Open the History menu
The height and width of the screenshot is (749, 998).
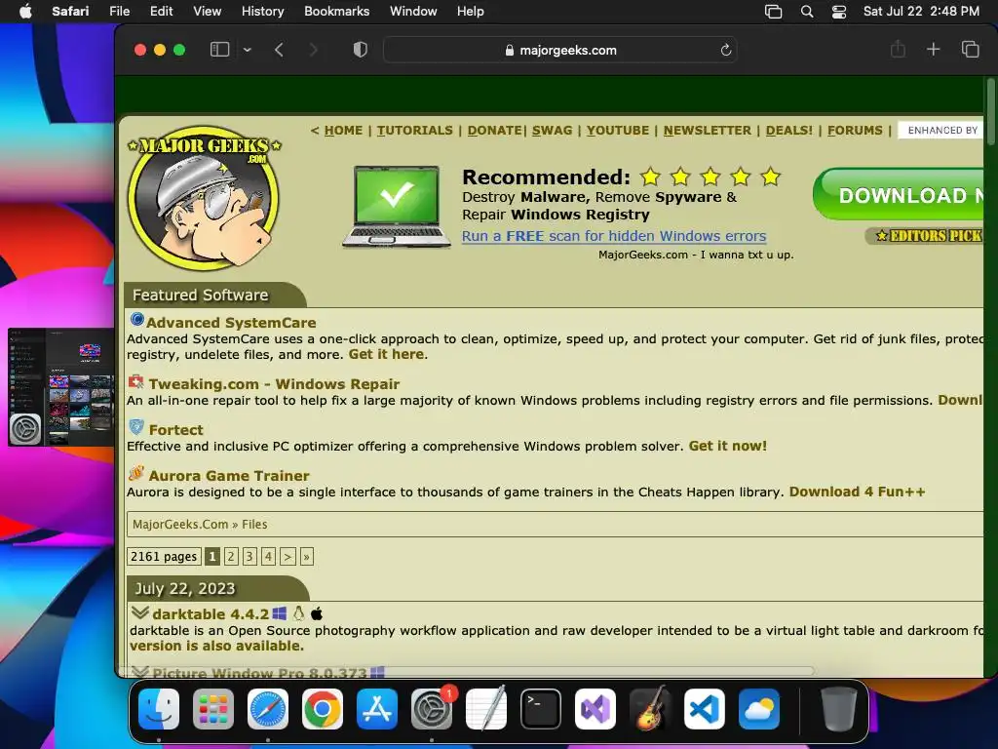click(x=262, y=12)
